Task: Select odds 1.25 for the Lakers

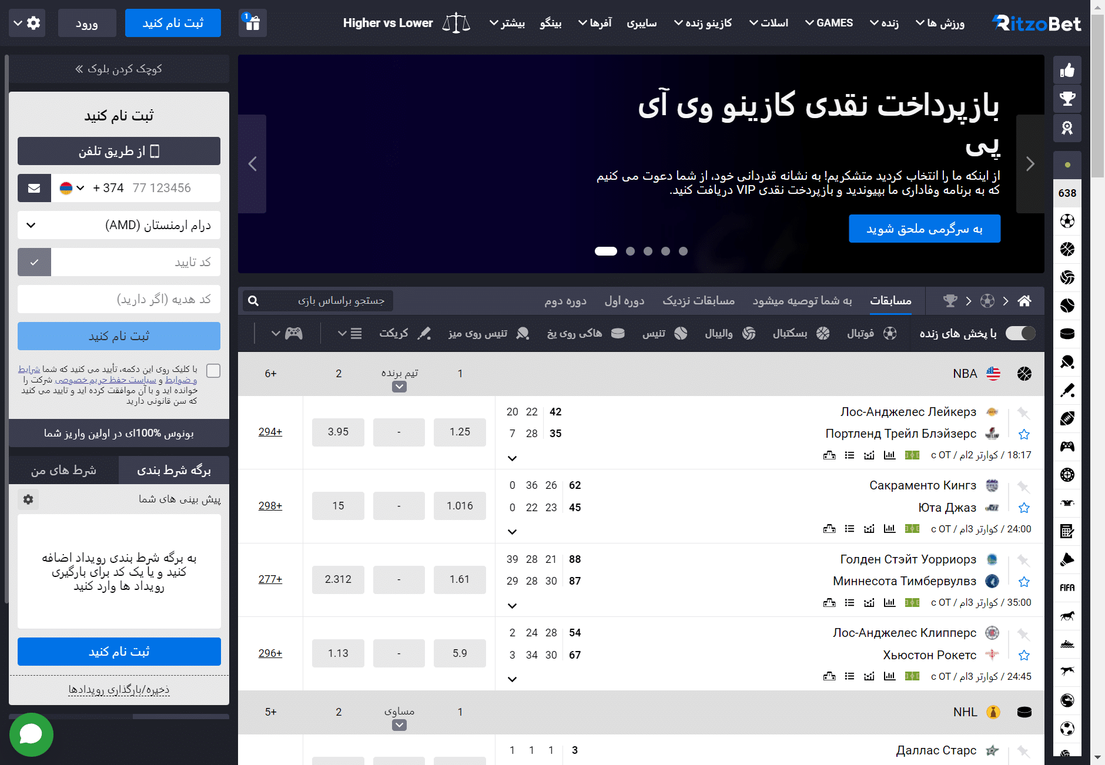Action: coord(460,432)
